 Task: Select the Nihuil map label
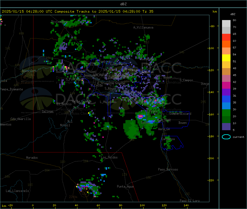[x=65, y=125]
